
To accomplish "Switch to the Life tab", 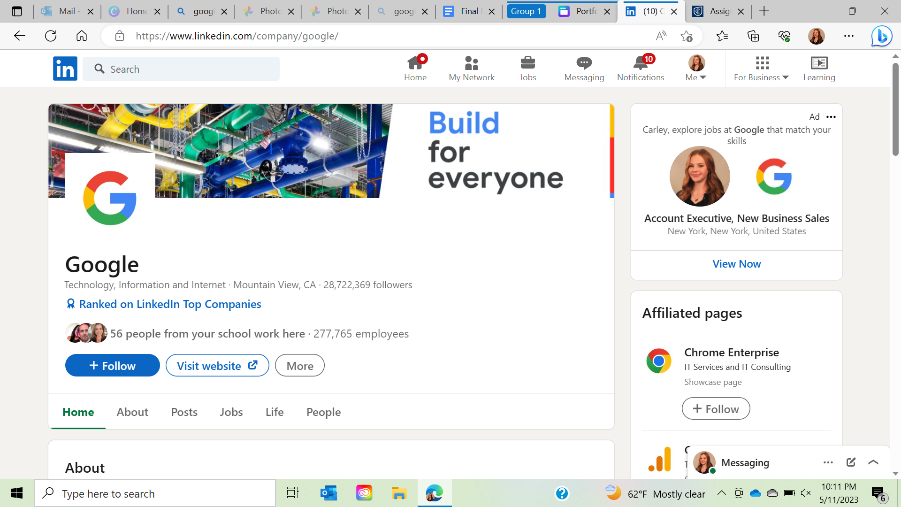I will (275, 412).
